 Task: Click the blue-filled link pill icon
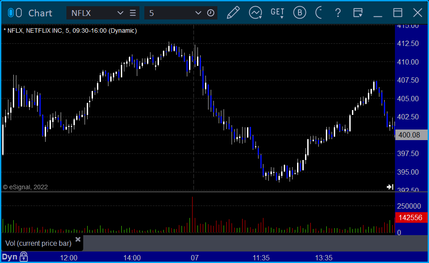point(11,13)
